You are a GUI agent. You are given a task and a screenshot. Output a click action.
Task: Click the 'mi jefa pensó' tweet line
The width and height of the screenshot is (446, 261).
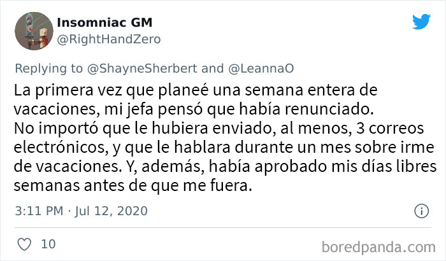click(x=194, y=109)
